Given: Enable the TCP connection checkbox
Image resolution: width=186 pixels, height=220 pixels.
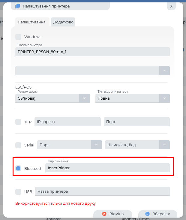Looking at the screenshot, I should [18, 122].
